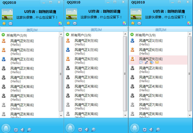Collapse 所有用户(3/9) group in middle window
This screenshot has height=133, width=193.
click(67, 35)
